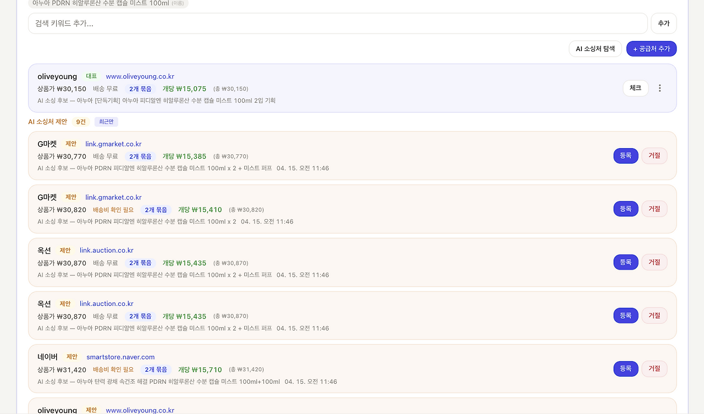Image resolution: width=704 pixels, height=414 pixels.
Task: Toggle the 최근만 filter chip
Action: click(x=106, y=122)
